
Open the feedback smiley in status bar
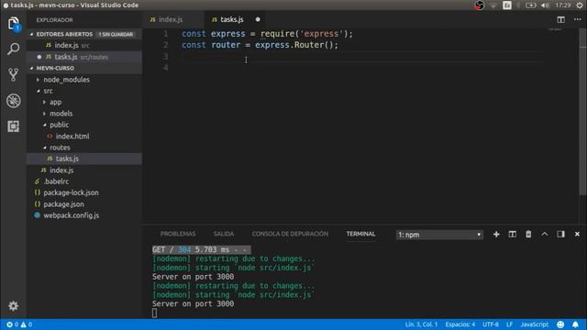[x=560, y=324]
